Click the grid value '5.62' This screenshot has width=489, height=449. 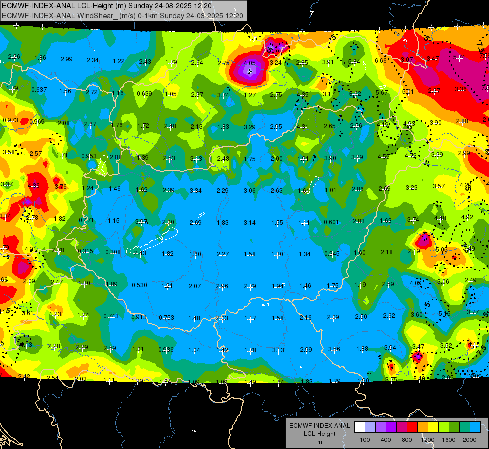click(x=355, y=93)
